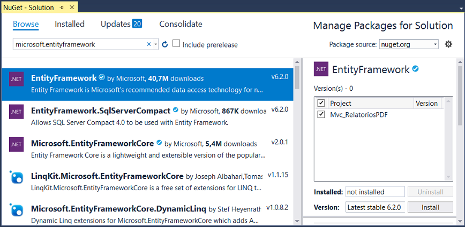Select the Microsoft.EntityFrameworkCore.DynamicLinq package name
The width and height of the screenshot is (465, 227).
coord(118,209)
